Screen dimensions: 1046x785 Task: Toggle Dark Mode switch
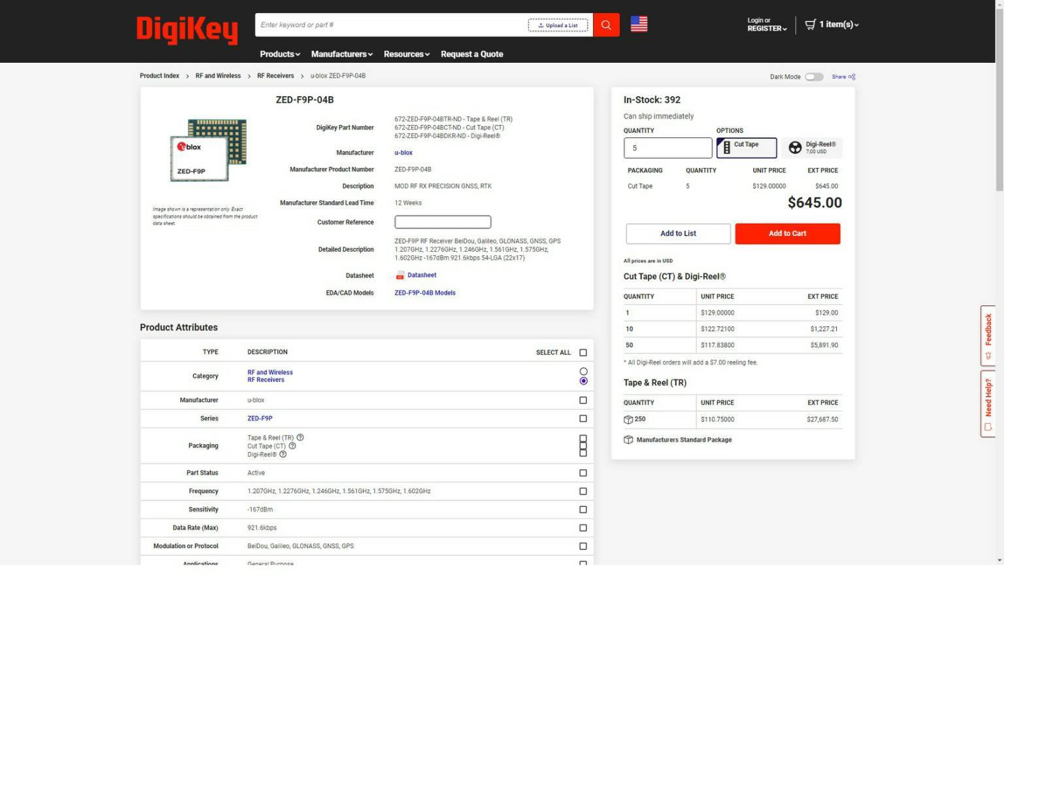813,77
